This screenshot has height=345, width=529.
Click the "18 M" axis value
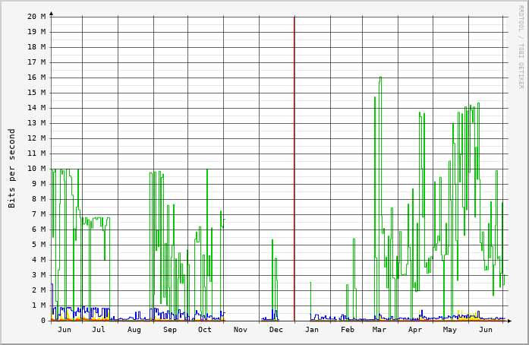pos(36,47)
